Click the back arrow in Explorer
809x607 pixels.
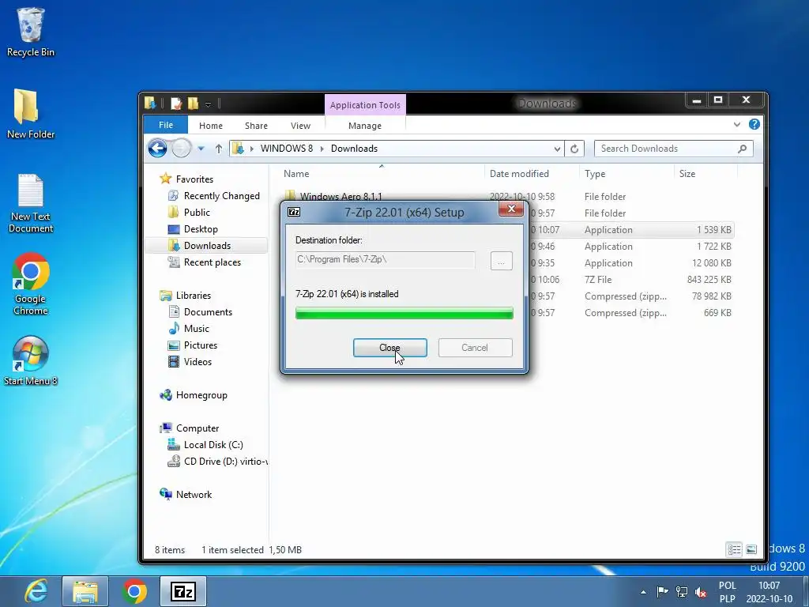point(157,149)
